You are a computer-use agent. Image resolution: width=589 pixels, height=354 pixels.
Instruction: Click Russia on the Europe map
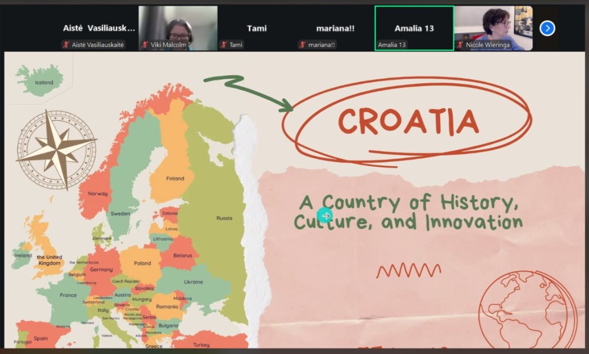224,218
